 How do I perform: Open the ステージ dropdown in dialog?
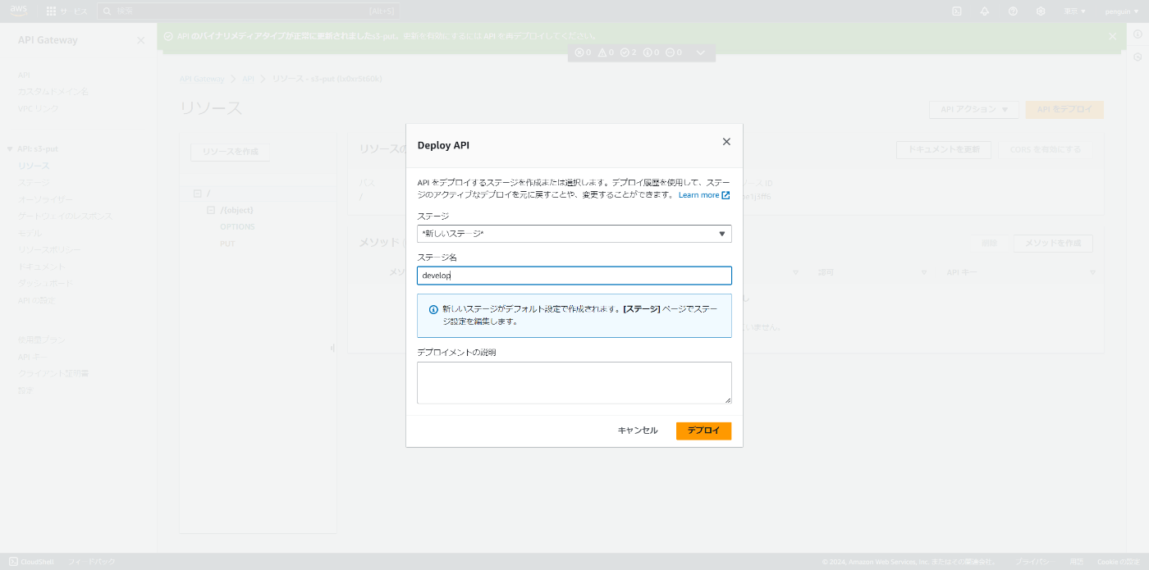(x=574, y=234)
